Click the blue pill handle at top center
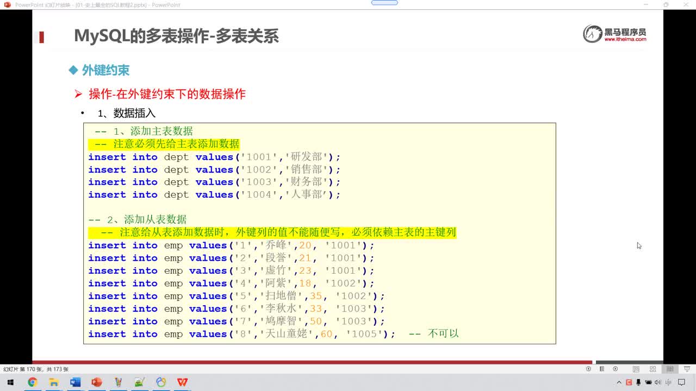This screenshot has width=696, height=391. click(x=384, y=3)
